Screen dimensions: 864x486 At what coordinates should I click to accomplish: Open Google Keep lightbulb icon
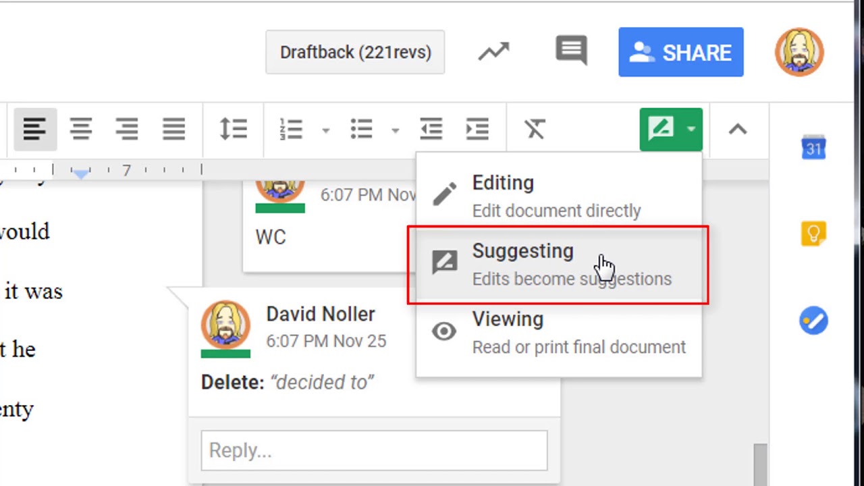pos(813,234)
